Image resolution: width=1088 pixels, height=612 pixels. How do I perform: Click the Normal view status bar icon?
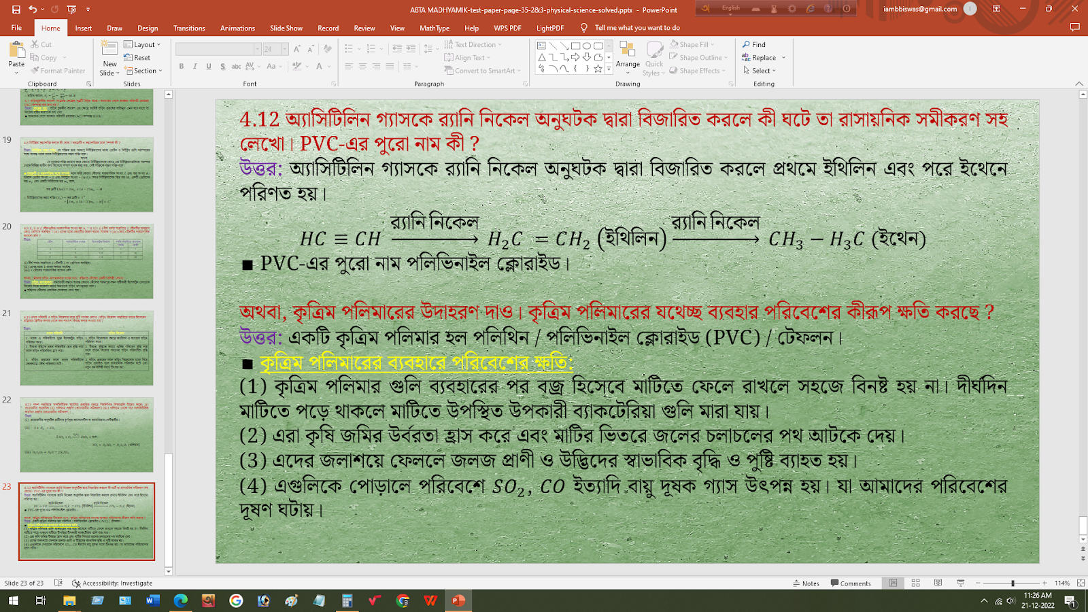pos(893,583)
